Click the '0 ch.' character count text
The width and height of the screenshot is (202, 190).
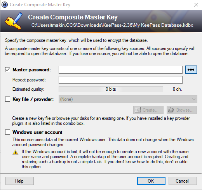pos(178,89)
